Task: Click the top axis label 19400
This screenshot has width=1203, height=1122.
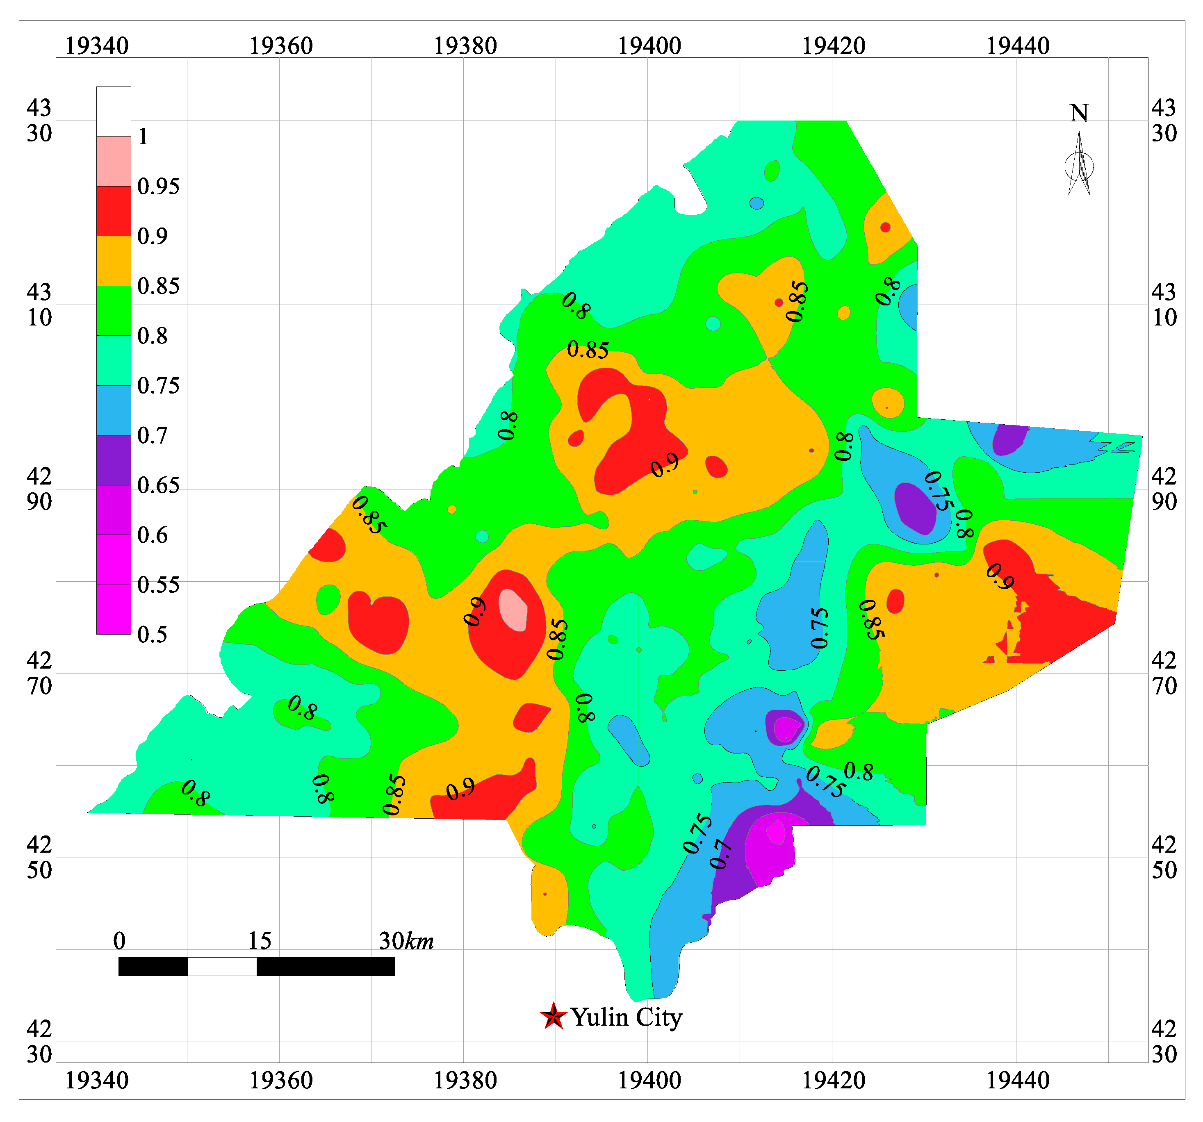Action: click(649, 46)
